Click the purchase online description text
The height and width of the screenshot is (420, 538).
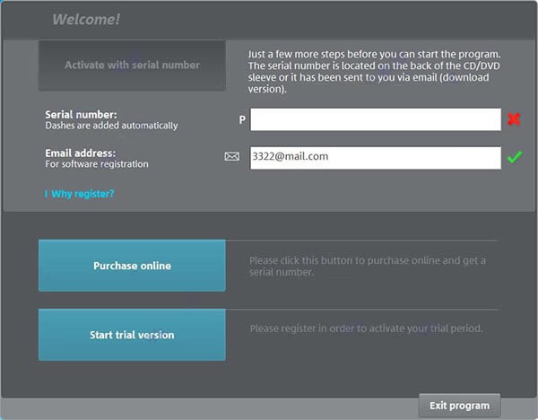368,266
